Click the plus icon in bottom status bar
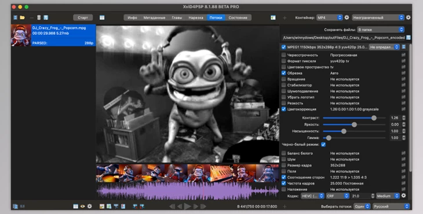 285,206
